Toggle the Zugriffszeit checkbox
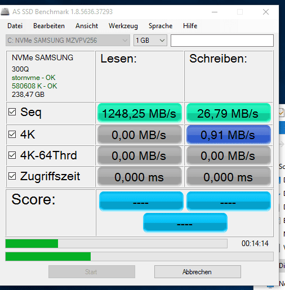This screenshot has width=285, height=290. 12,176
